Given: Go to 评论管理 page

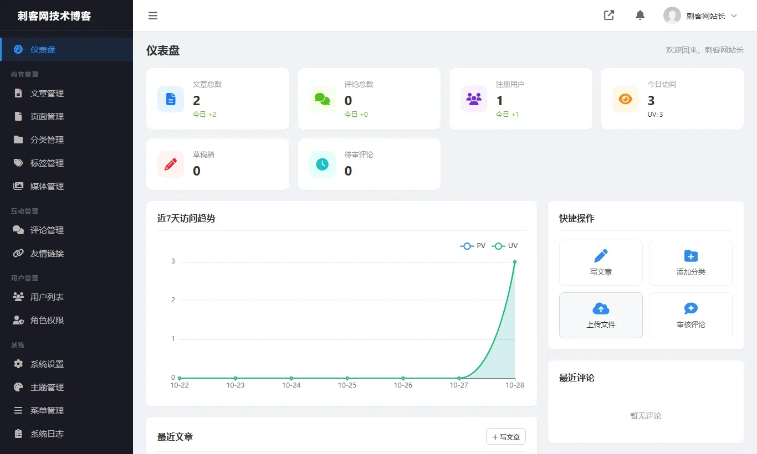Looking at the screenshot, I should coord(67,230).
